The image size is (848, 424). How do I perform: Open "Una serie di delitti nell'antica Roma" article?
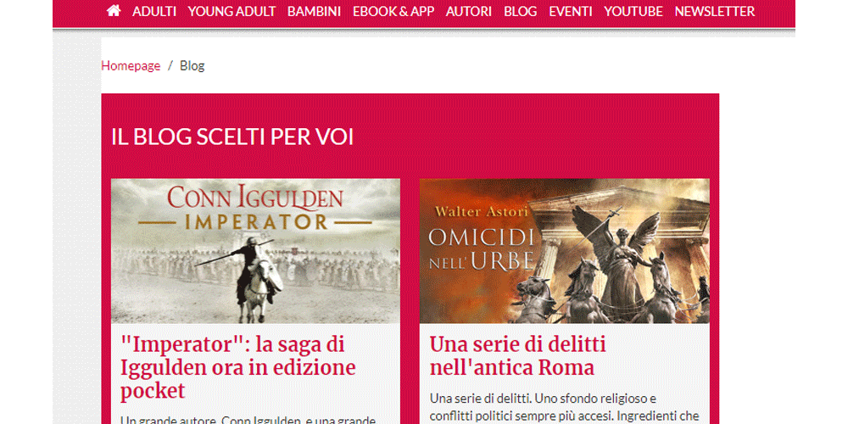[517, 355]
